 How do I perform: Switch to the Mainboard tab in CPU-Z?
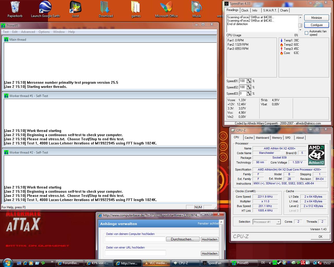[262, 138]
